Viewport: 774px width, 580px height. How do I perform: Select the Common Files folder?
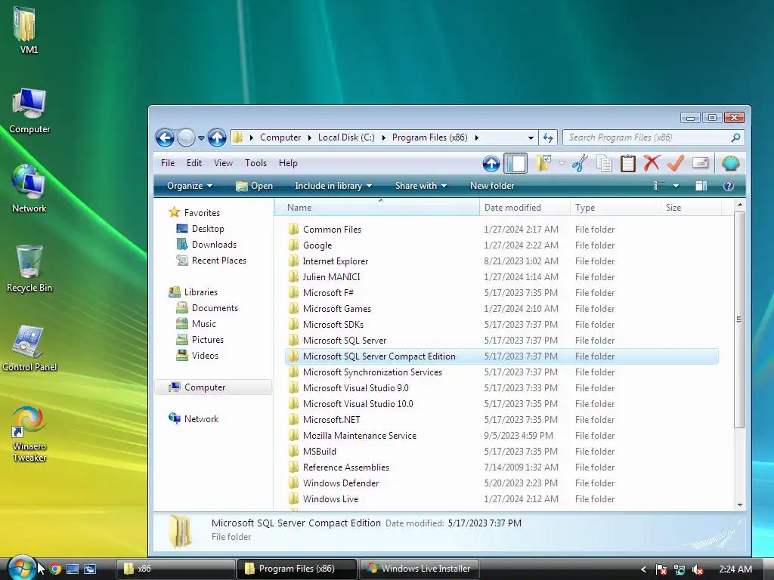click(x=502, y=230)
